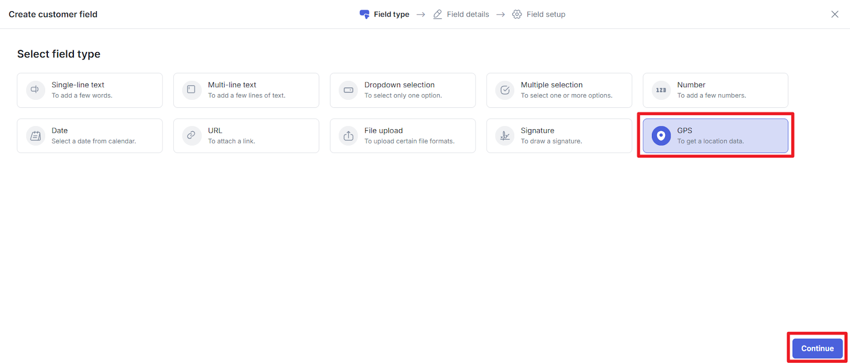This screenshot has width=850, height=363.
Task: Click the Date calendar icon
Action: point(35,136)
